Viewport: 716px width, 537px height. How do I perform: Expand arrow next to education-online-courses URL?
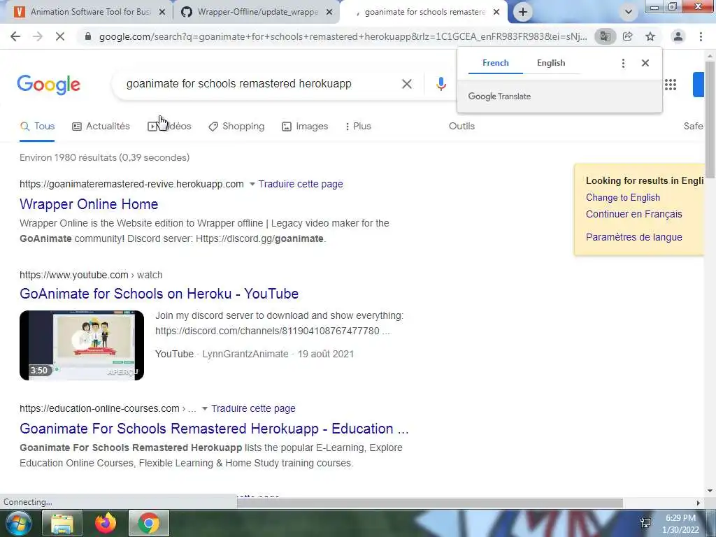(205, 408)
